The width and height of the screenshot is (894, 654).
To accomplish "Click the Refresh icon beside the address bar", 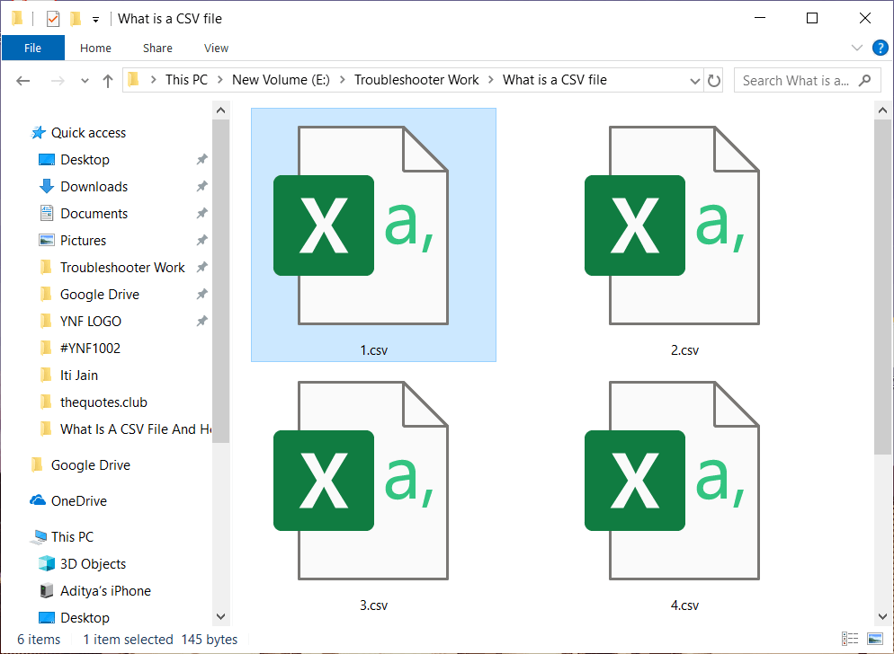I will (713, 80).
